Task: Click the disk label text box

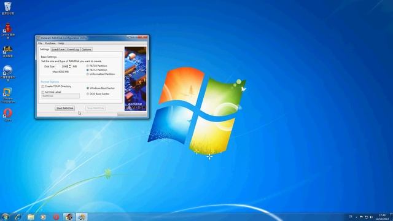Action: click(60, 96)
